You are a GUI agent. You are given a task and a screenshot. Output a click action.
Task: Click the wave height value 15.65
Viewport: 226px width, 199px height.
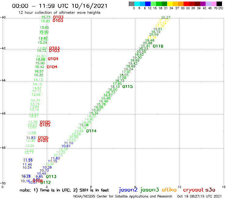[44, 28]
